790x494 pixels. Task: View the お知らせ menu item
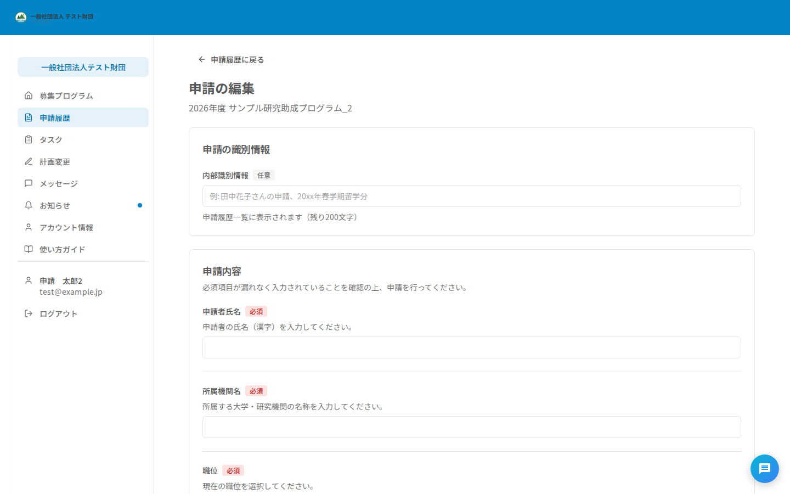click(83, 205)
